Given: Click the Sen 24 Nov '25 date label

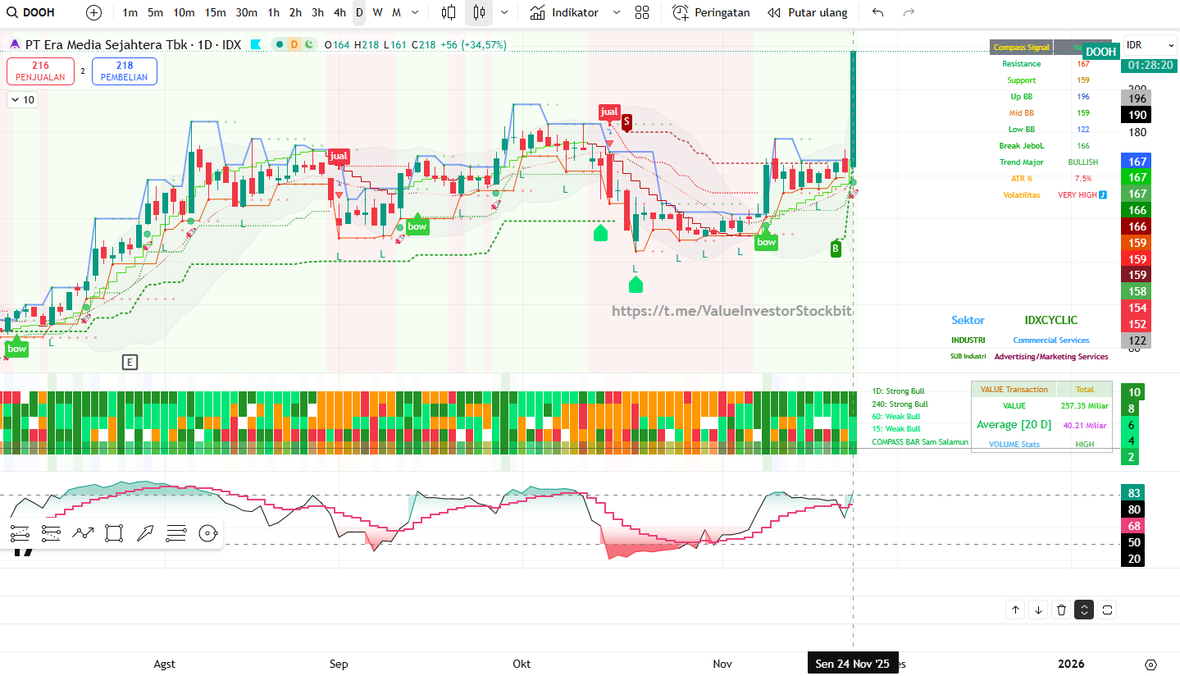Looking at the screenshot, I should 852,664.
